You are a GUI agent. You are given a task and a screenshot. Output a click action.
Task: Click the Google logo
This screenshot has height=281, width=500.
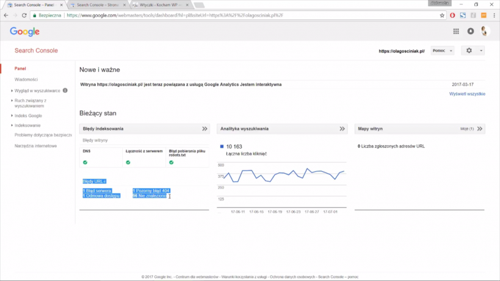tap(24, 32)
